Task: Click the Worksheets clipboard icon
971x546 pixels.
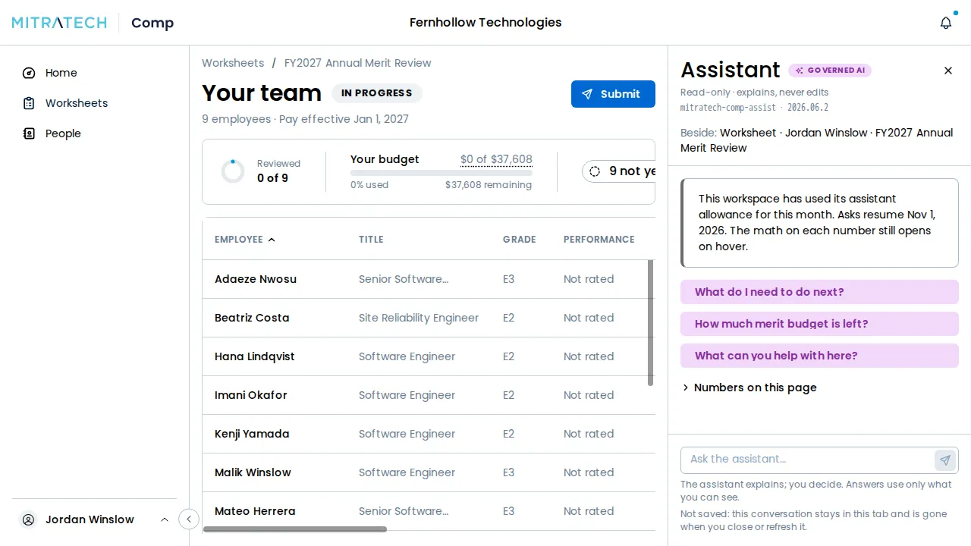Action: point(29,103)
